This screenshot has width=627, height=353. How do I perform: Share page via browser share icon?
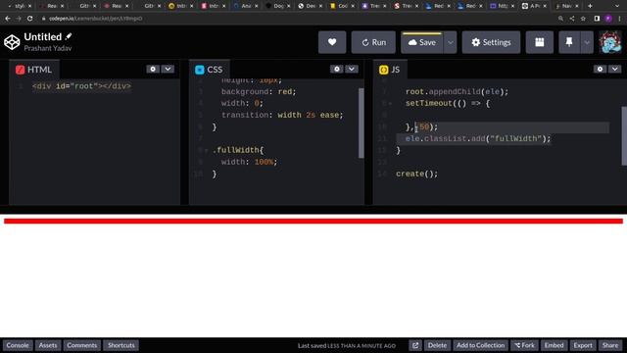tap(572, 19)
